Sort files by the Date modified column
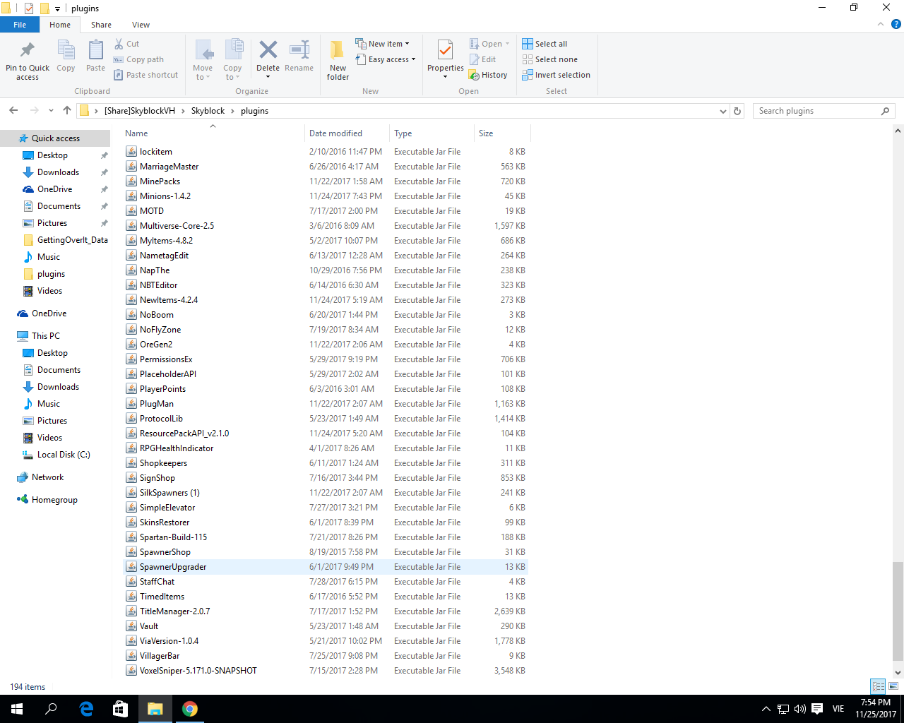The image size is (904, 723). (x=335, y=133)
